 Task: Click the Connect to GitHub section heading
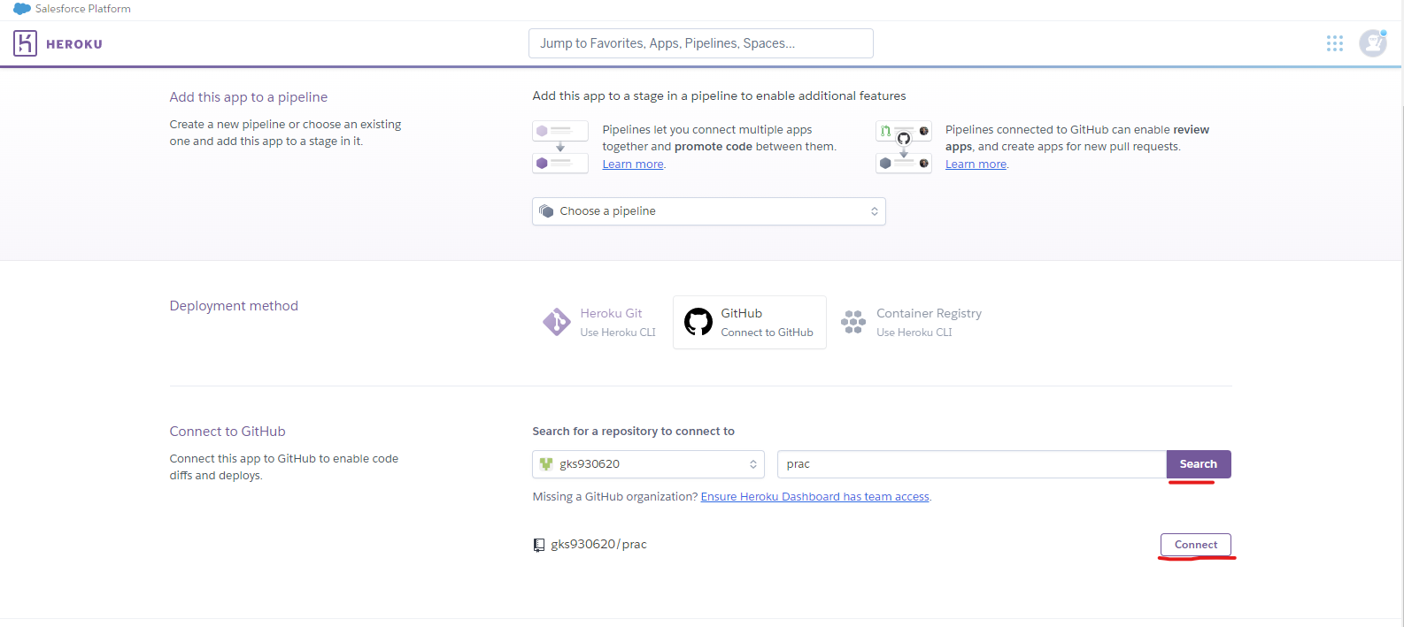pos(228,432)
